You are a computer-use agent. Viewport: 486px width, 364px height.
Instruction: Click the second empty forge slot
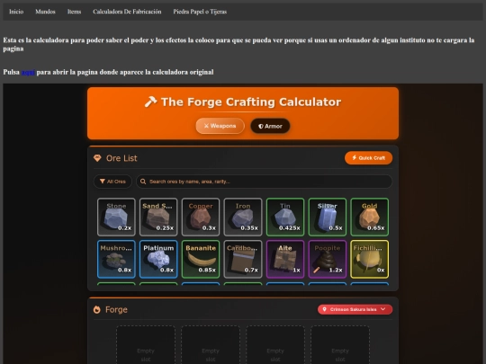[211, 344]
